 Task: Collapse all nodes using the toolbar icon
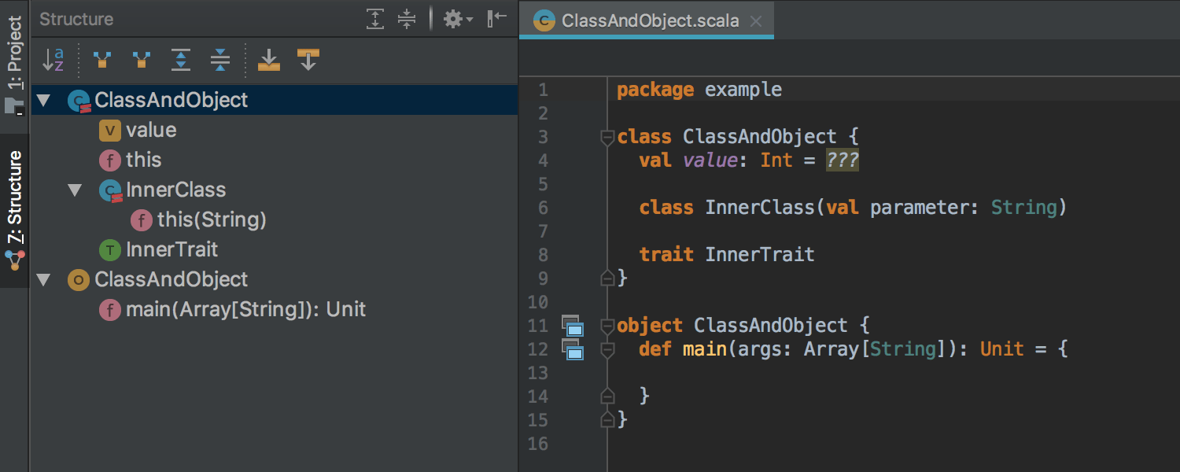219,59
